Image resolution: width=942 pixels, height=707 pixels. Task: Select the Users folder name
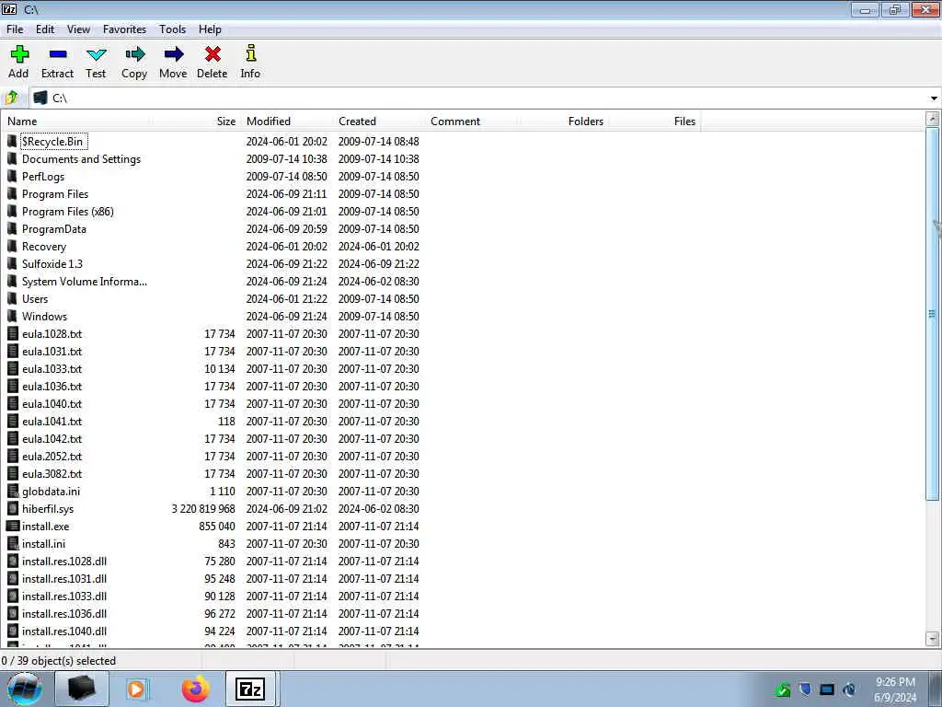pos(35,299)
